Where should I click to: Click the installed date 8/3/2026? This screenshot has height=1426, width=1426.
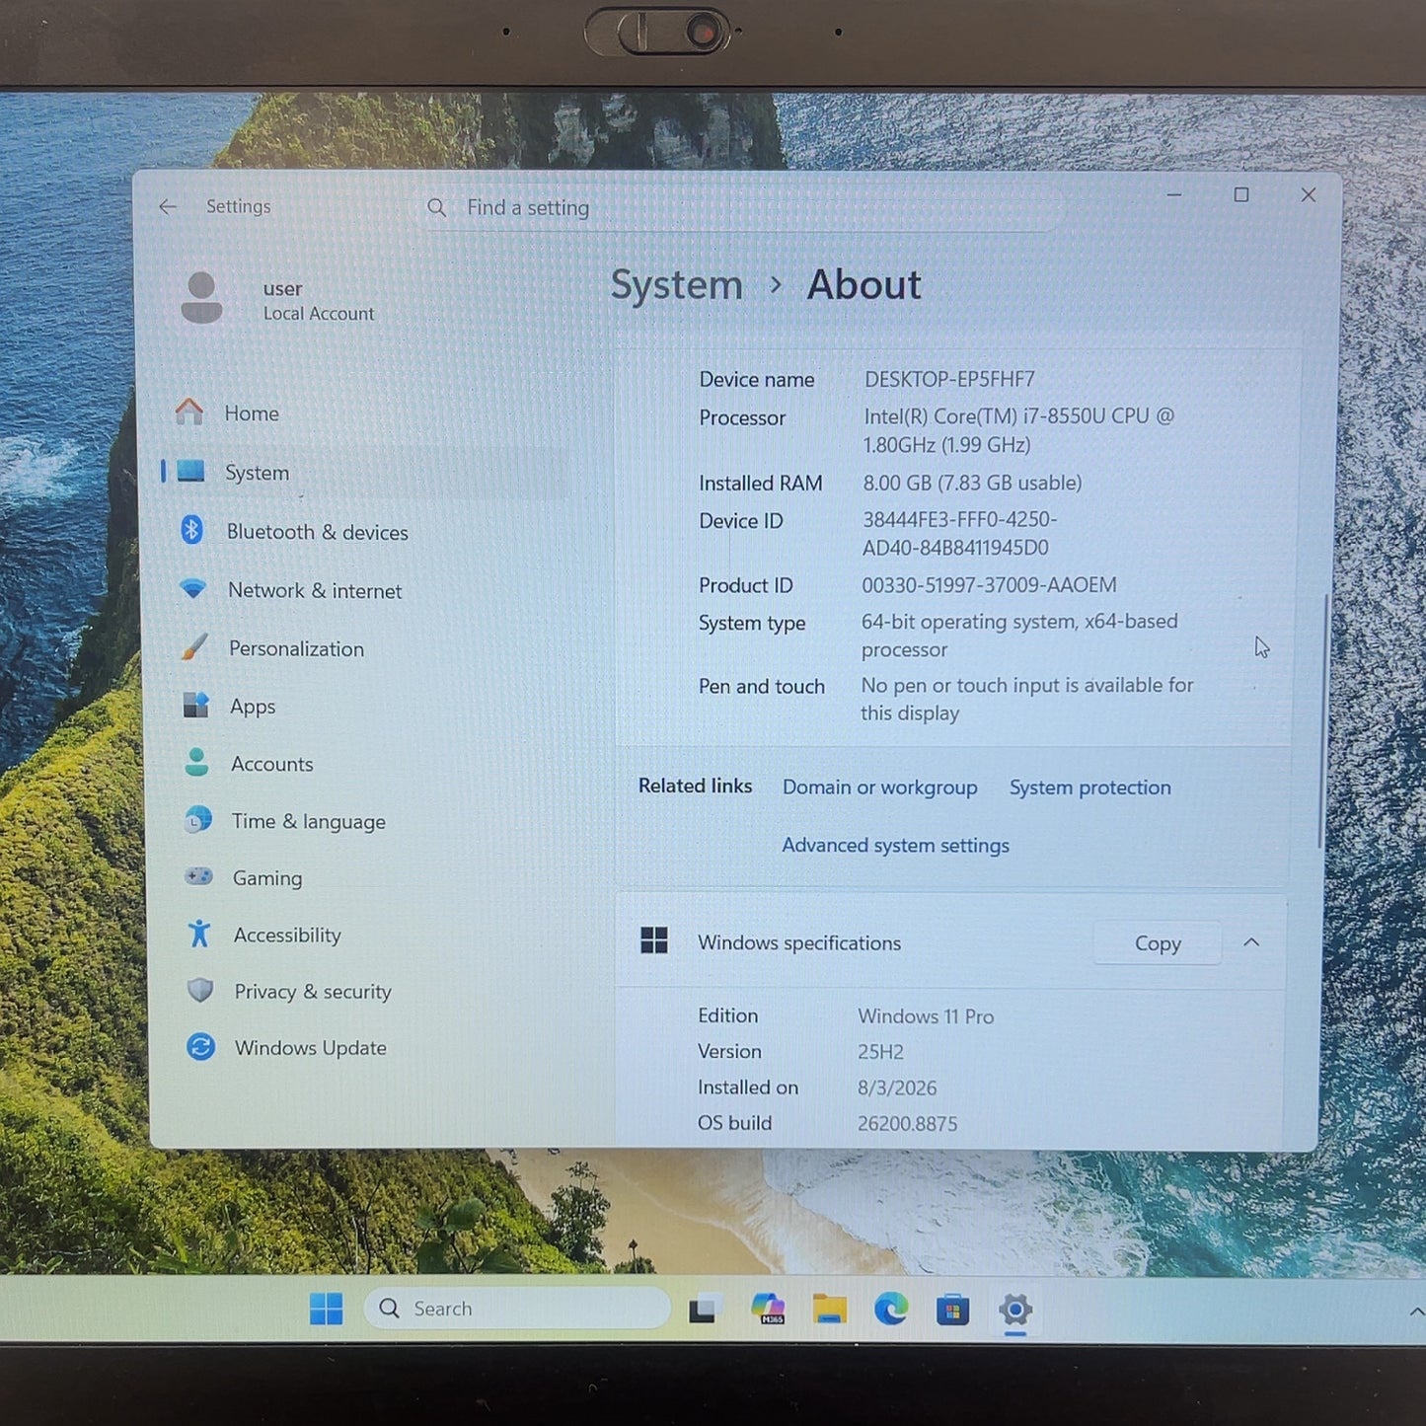[x=897, y=1088]
